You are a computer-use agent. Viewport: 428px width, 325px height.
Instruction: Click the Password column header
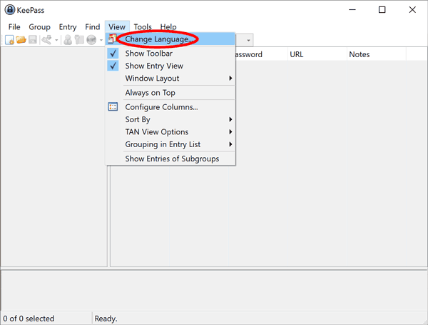[261, 54]
